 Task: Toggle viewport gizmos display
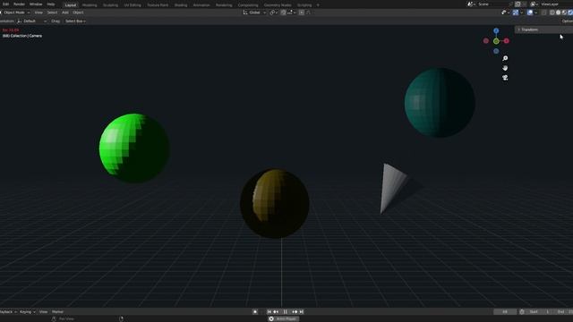click(x=516, y=13)
